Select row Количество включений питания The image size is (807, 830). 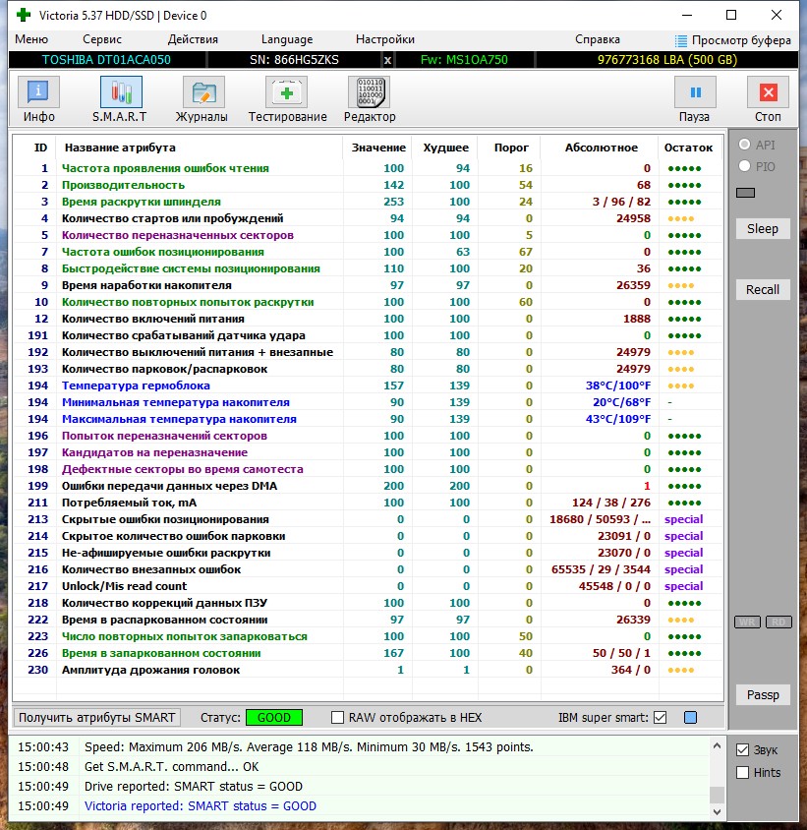click(x=368, y=319)
